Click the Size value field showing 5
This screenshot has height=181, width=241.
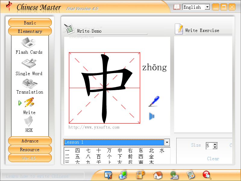(x=209, y=146)
